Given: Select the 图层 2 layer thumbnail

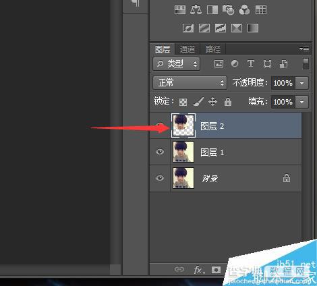Looking at the screenshot, I should (x=183, y=125).
